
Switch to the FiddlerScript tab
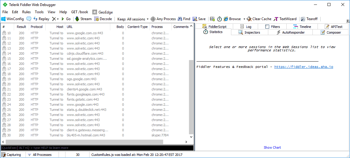coord(214,26)
